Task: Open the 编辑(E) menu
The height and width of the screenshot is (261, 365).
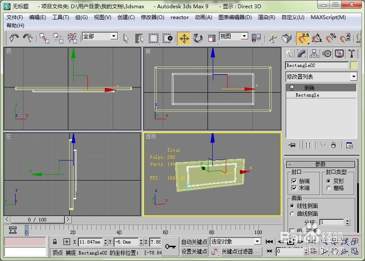Action: coord(37,17)
